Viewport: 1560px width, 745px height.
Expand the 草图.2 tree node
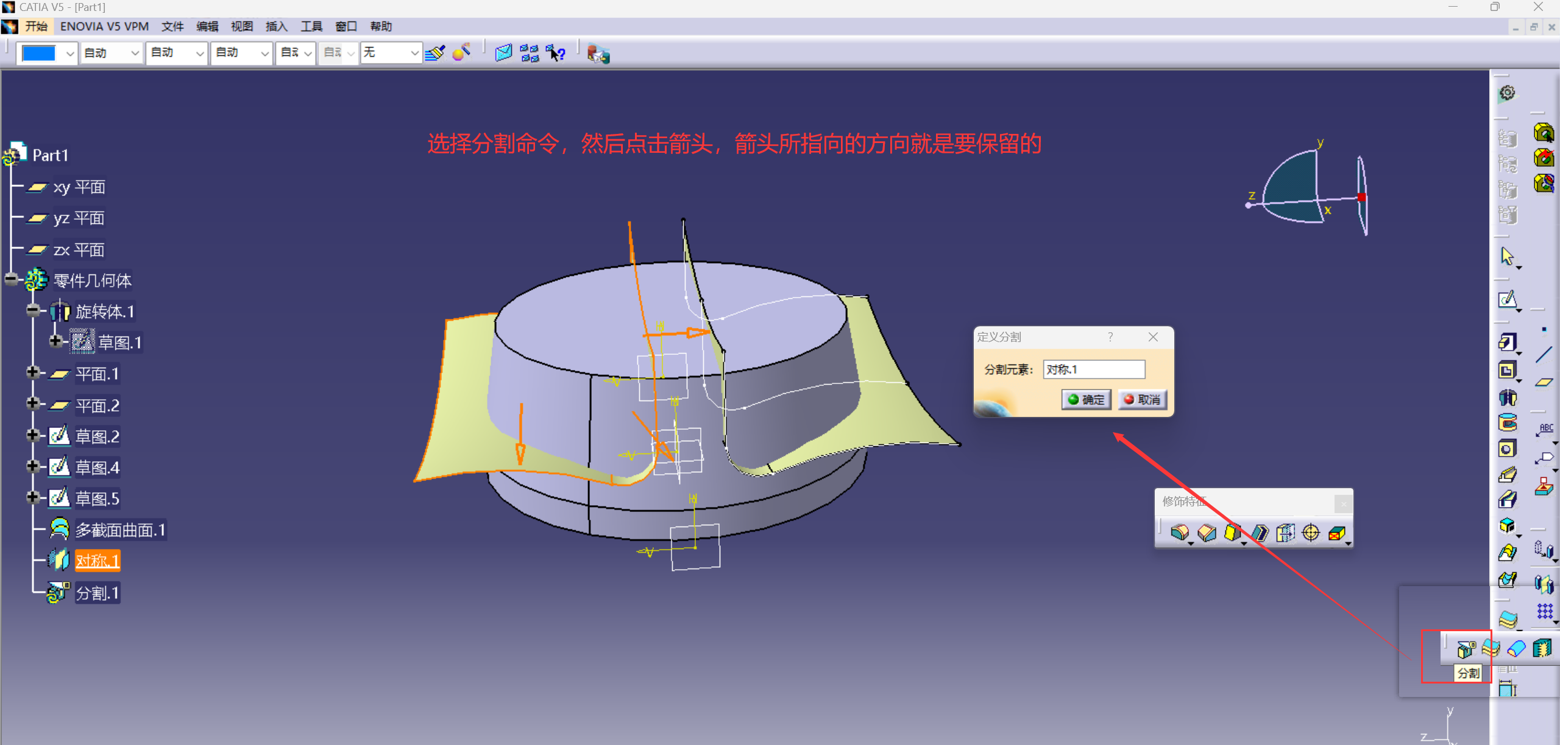[x=33, y=435]
